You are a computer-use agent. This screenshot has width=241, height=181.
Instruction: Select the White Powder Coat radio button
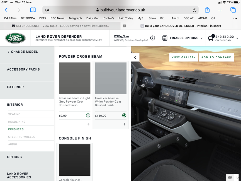124,115
